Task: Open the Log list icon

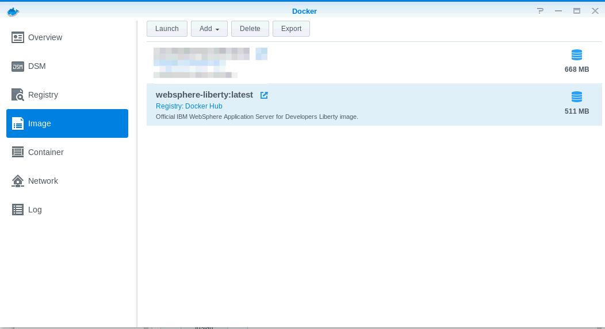Action: click(x=18, y=210)
